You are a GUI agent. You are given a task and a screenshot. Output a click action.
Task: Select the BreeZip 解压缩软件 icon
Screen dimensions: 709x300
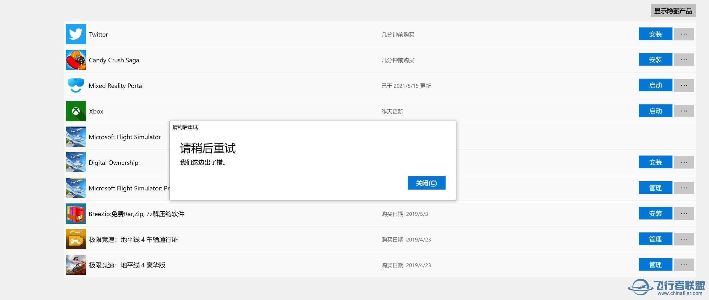point(76,214)
